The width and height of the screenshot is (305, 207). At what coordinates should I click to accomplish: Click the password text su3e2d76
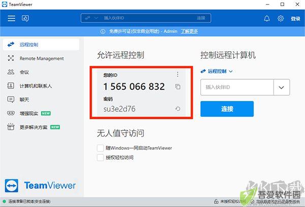pyautogui.click(x=119, y=109)
